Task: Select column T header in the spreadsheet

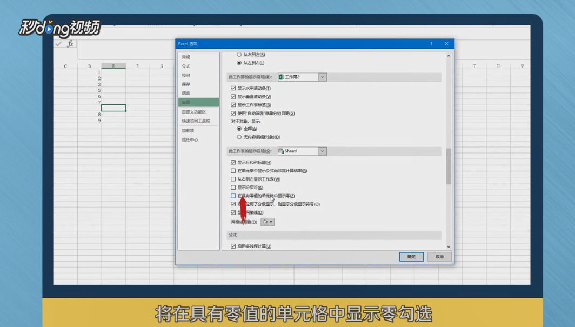Action: [x=474, y=66]
